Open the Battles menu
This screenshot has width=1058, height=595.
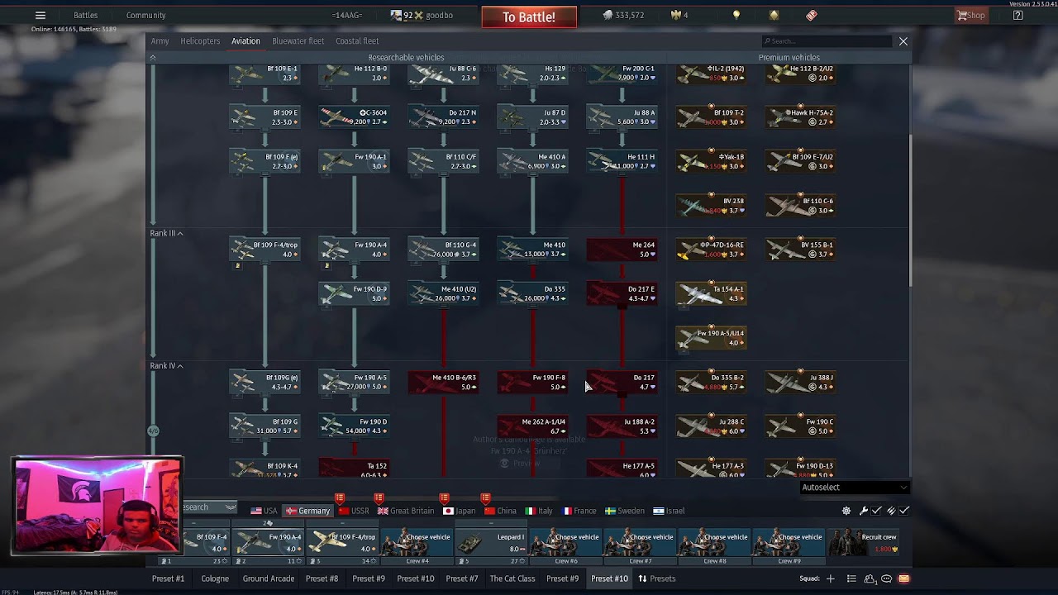click(x=85, y=15)
